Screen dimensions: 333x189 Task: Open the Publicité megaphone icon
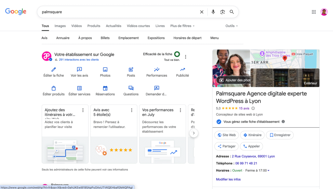(x=182, y=69)
